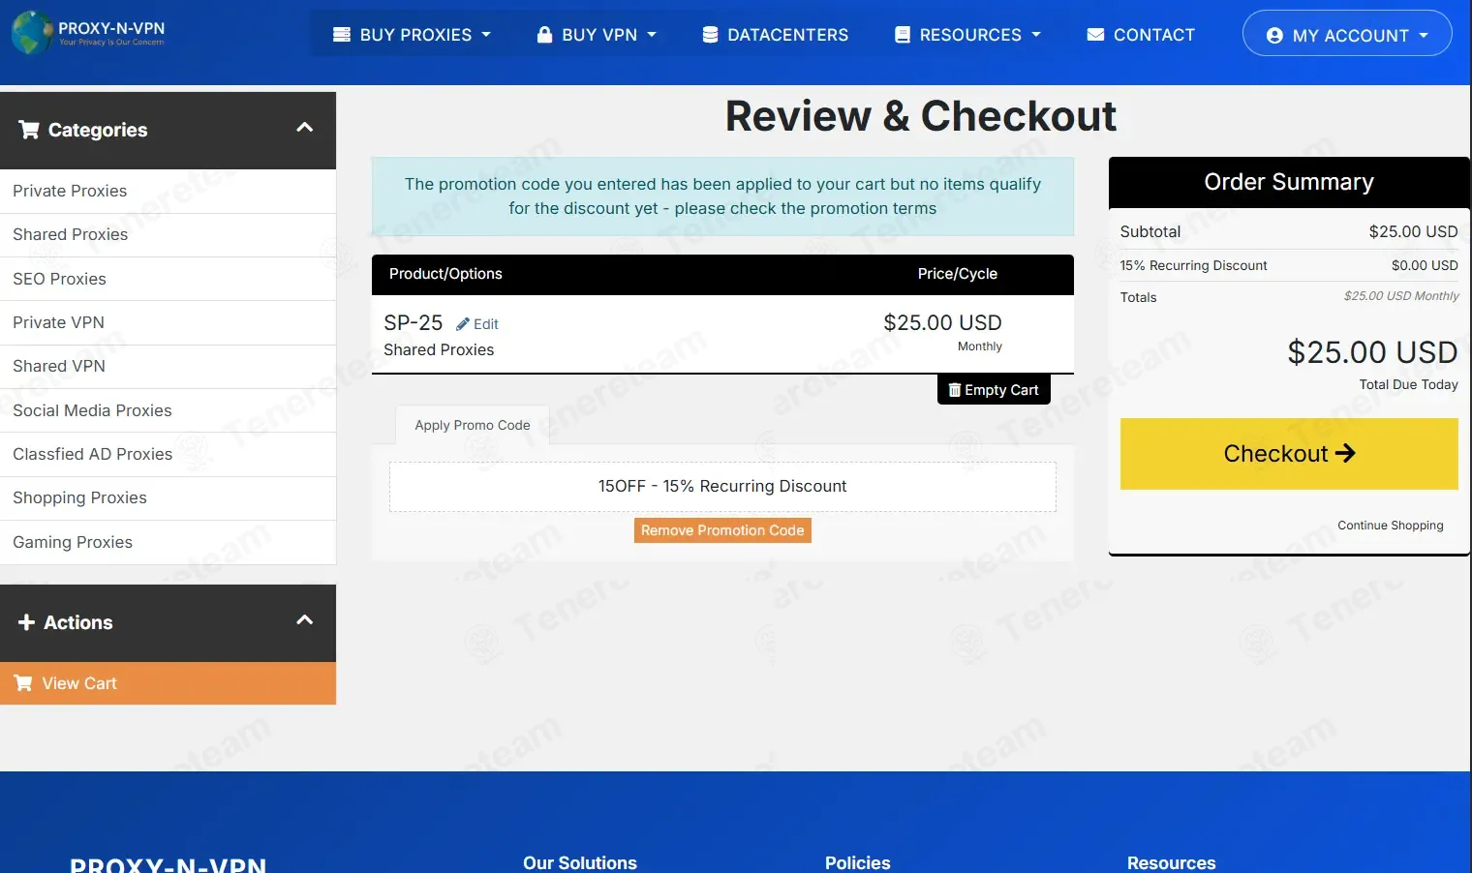This screenshot has width=1472, height=873.
Task: Open View Cart in Actions
Action: pyautogui.click(x=168, y=683)
